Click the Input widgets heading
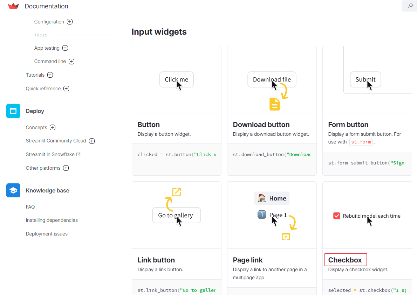This screenshot has height=295, width=417. (159, 31)
